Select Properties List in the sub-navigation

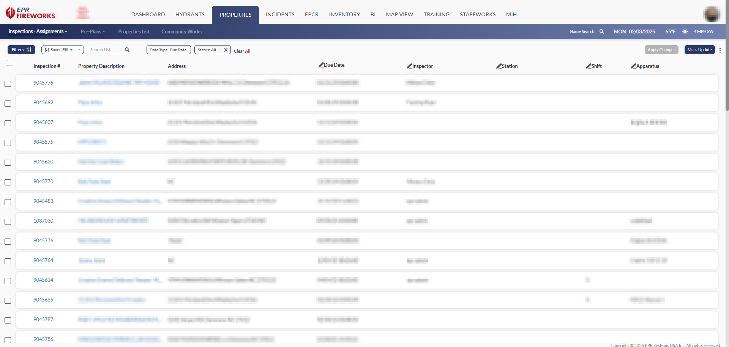click(x=134, y=31)
